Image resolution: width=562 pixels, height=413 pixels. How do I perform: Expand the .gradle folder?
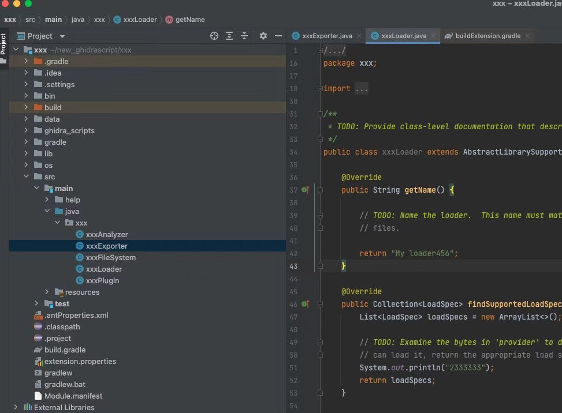point(26,61)
